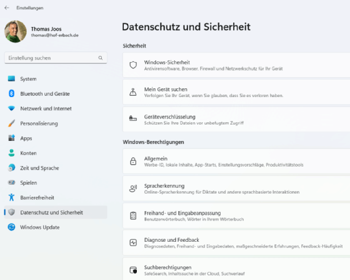Switch to Windows Update section
350x280 pixels.
tap(56, 227)
